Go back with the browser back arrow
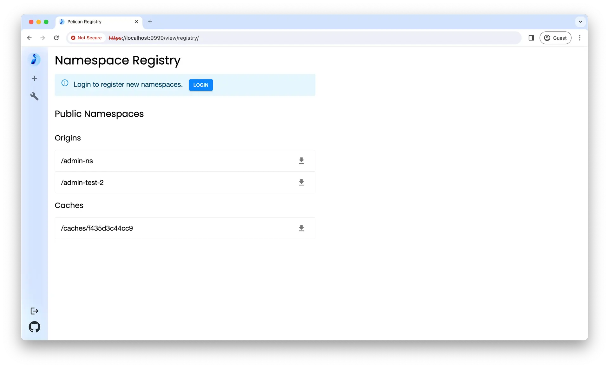The width and height of the screenshot is (609, 368). pyautogui.click(x=29, y=38)
